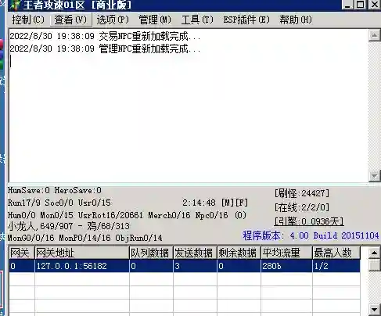
Task: Click log line 管理NPC重新加载完成
Action: [x=105, y=48]
